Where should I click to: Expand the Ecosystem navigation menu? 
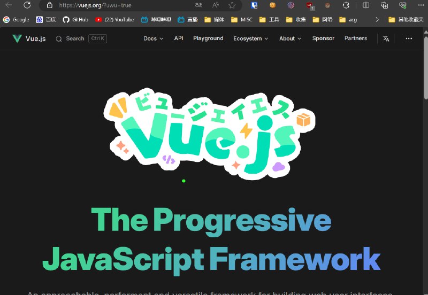(250, 38)
